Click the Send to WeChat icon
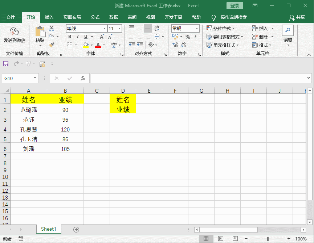The height and width of the screenshot is (243, 314). coord(14,32)
